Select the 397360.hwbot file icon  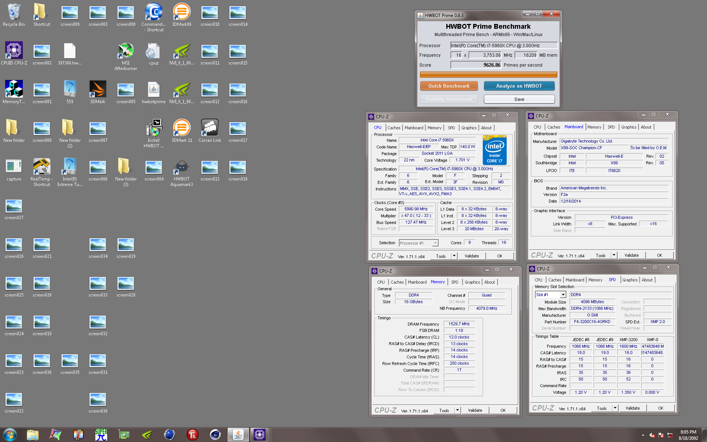tap(70, 53)
